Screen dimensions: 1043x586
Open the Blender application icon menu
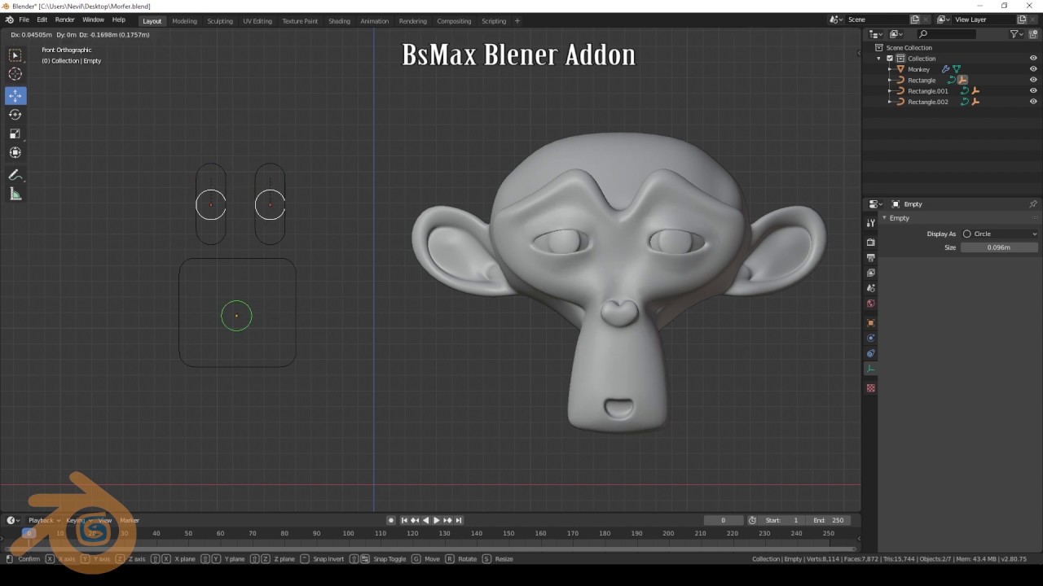[x=9, y=20]
